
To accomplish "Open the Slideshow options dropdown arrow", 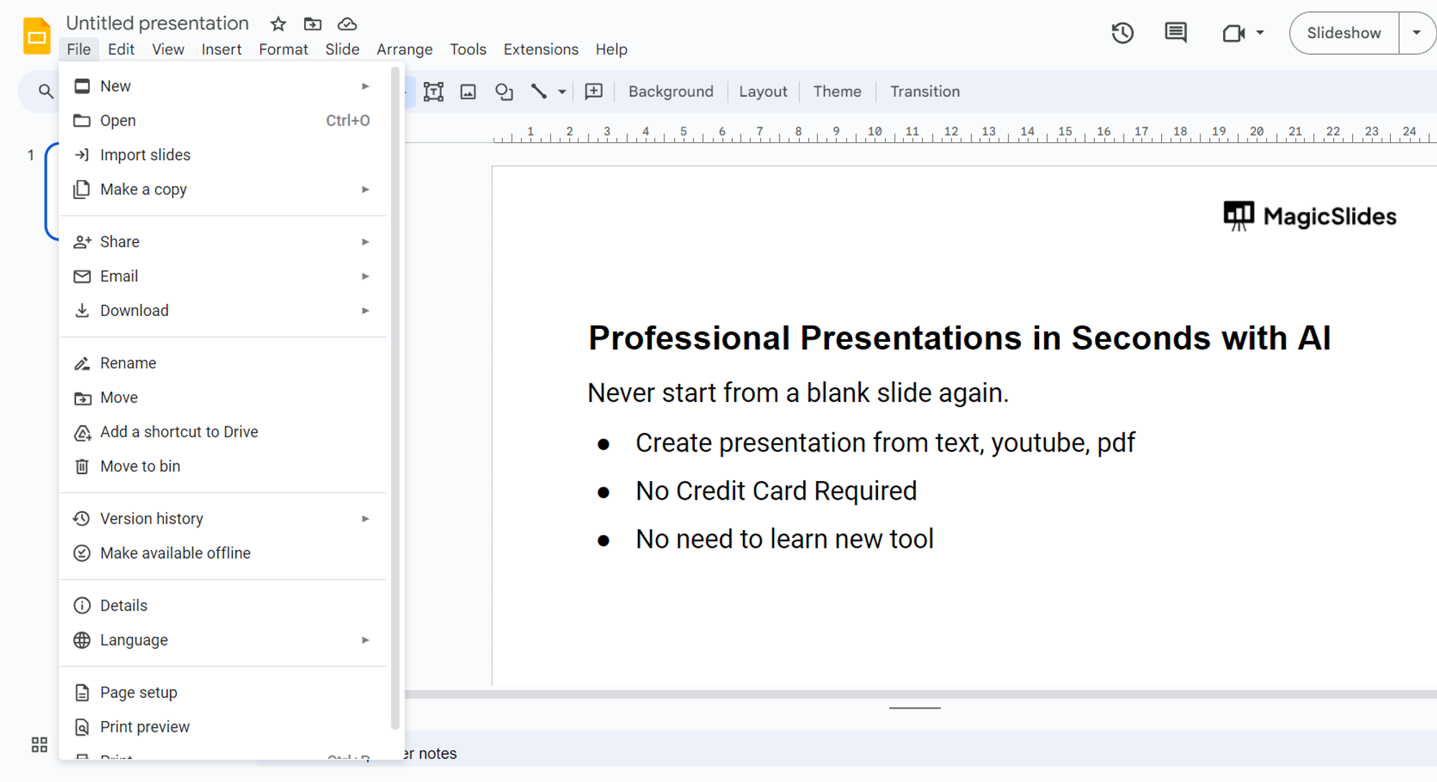I will 1417,33.
